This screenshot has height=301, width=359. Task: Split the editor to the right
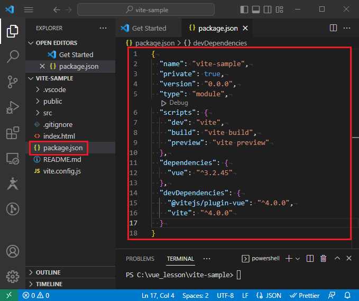(333, 28)
